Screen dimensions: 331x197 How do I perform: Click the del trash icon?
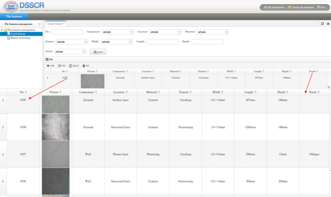point(84,66)
